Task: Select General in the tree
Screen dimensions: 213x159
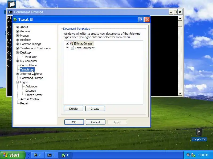Action: point(25,31)
